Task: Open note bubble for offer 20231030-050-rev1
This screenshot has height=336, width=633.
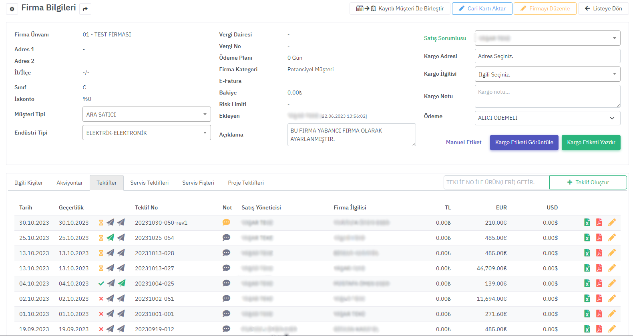Action: pos(226,223)
